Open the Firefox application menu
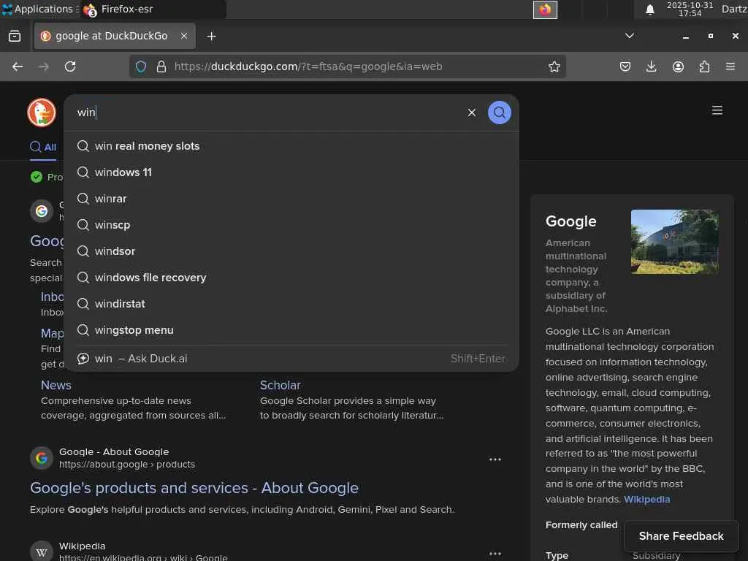The image size is (748, 561). (x=730, y=66)
